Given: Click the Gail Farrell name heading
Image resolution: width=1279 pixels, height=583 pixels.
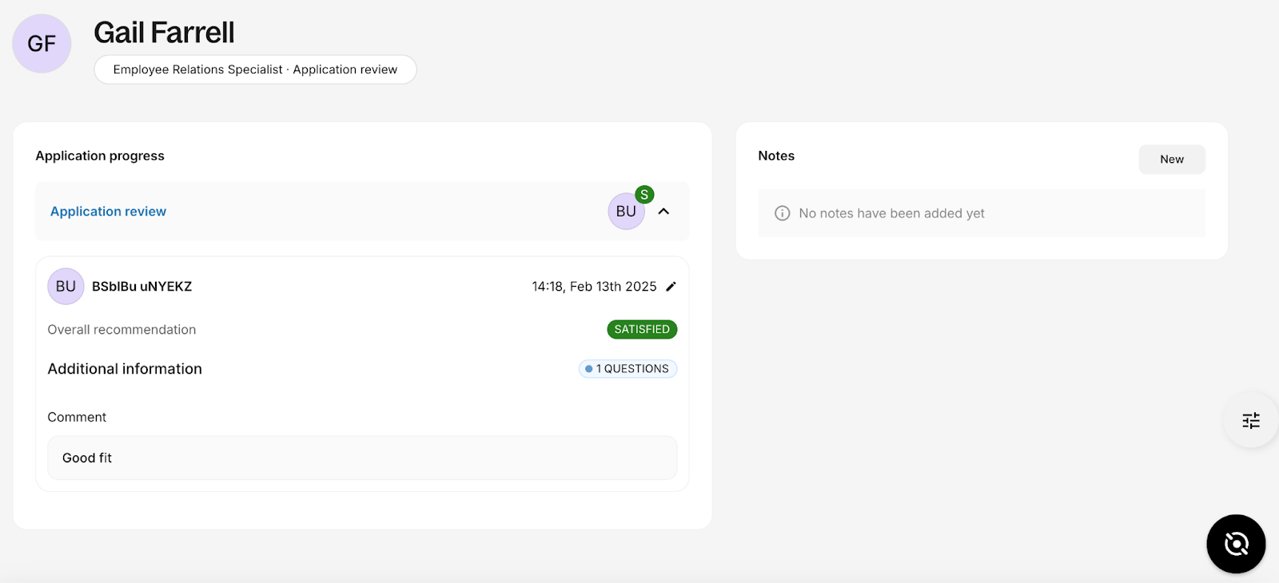Looking at the screenshot, I should tap(164, 33).
